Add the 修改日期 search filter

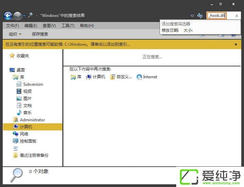pos(170,30)
